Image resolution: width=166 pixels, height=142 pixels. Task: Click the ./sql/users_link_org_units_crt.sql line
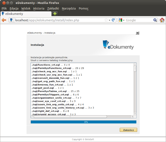coord(58,105)
